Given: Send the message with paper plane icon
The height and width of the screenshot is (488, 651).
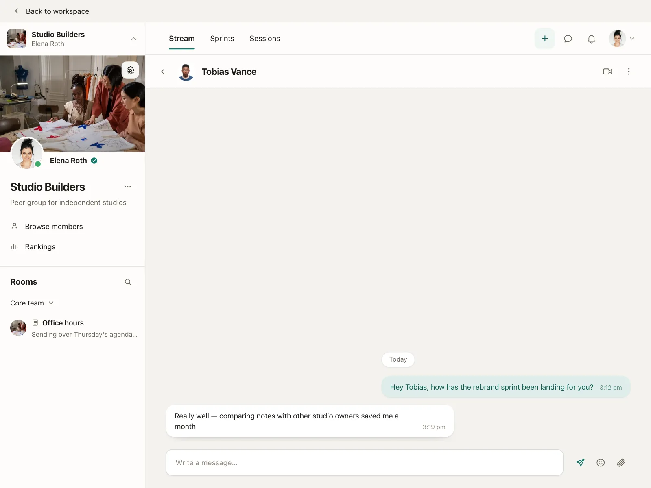Looking at the screenshot, I should tap(581, 462).
